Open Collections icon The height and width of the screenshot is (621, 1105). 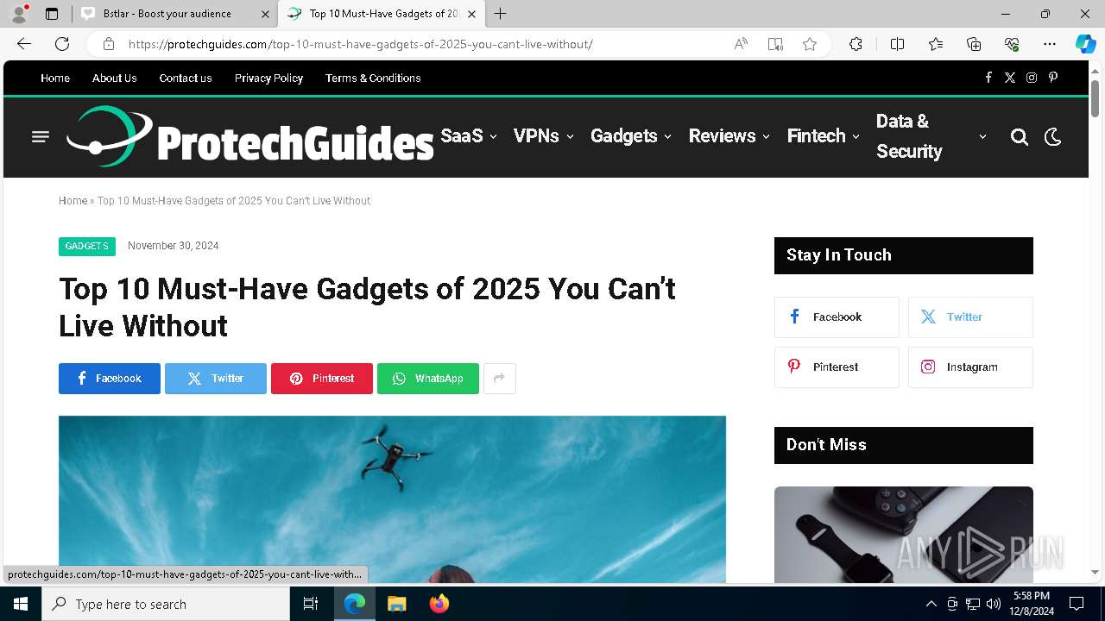[x=974, y=44]
